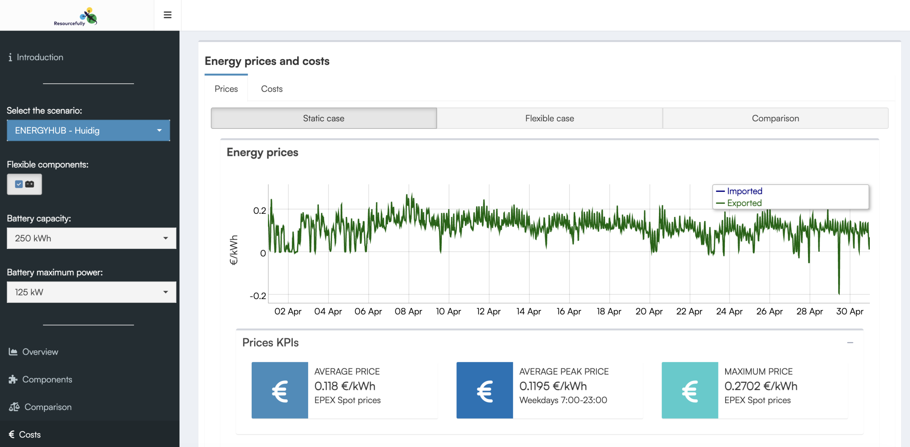Switch to the Costs tab
Image resolution: width=910 pixels, height=447 pixels.
272,89
